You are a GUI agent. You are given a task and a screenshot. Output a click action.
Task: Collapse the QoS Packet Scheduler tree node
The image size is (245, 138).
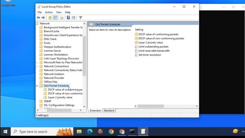37,86
